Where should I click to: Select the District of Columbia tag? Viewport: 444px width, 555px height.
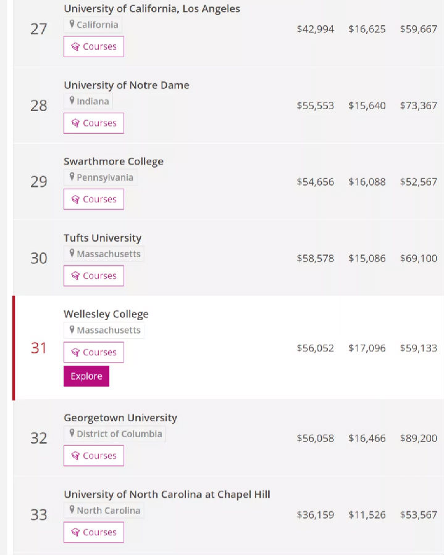(115, 434)
